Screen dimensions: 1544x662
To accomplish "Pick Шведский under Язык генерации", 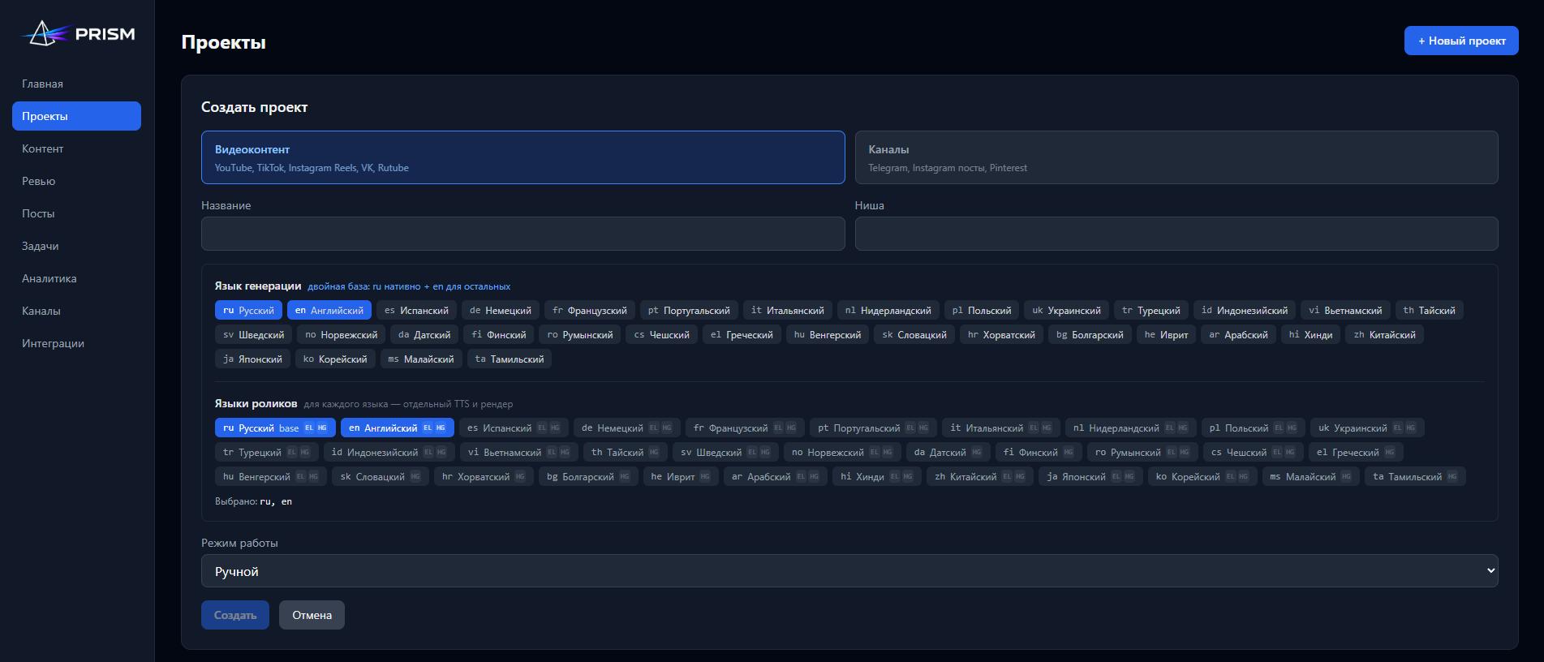I will point(254,334).
